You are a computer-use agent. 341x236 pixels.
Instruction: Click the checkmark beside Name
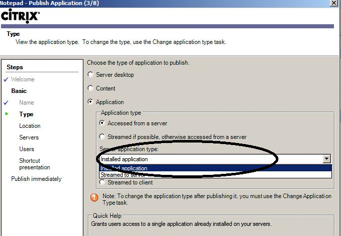coord(6,103)
